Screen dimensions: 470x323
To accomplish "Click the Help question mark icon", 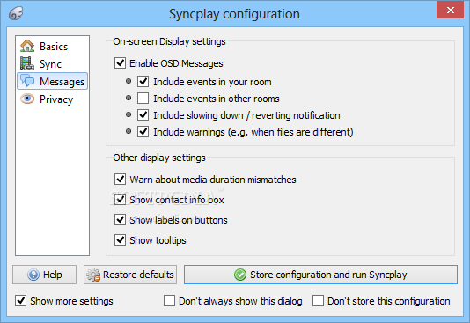I will (x=33, y=275).
